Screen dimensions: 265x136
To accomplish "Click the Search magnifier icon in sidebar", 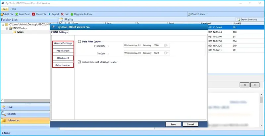I will click(3, 114).
